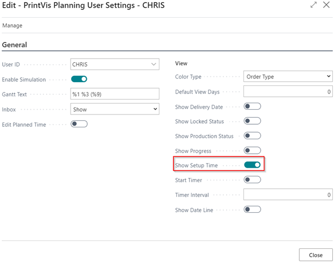336x265 pixels.
Task: Click the Default View Days label
Action: (x=197, y=92)
